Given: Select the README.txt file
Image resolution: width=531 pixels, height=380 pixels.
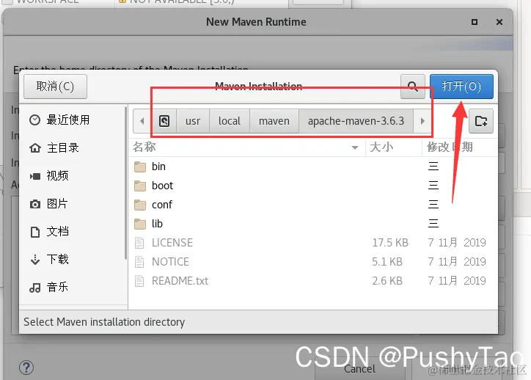Looking at the screenshot, I should (313, 281).
